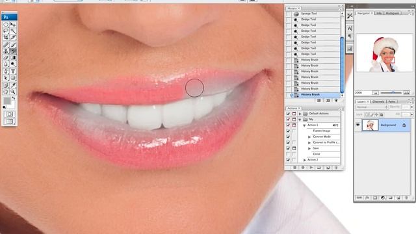This screenshot has height=234, width=416.
Task: Open the foreground color picker
Action: pos(7,101)
